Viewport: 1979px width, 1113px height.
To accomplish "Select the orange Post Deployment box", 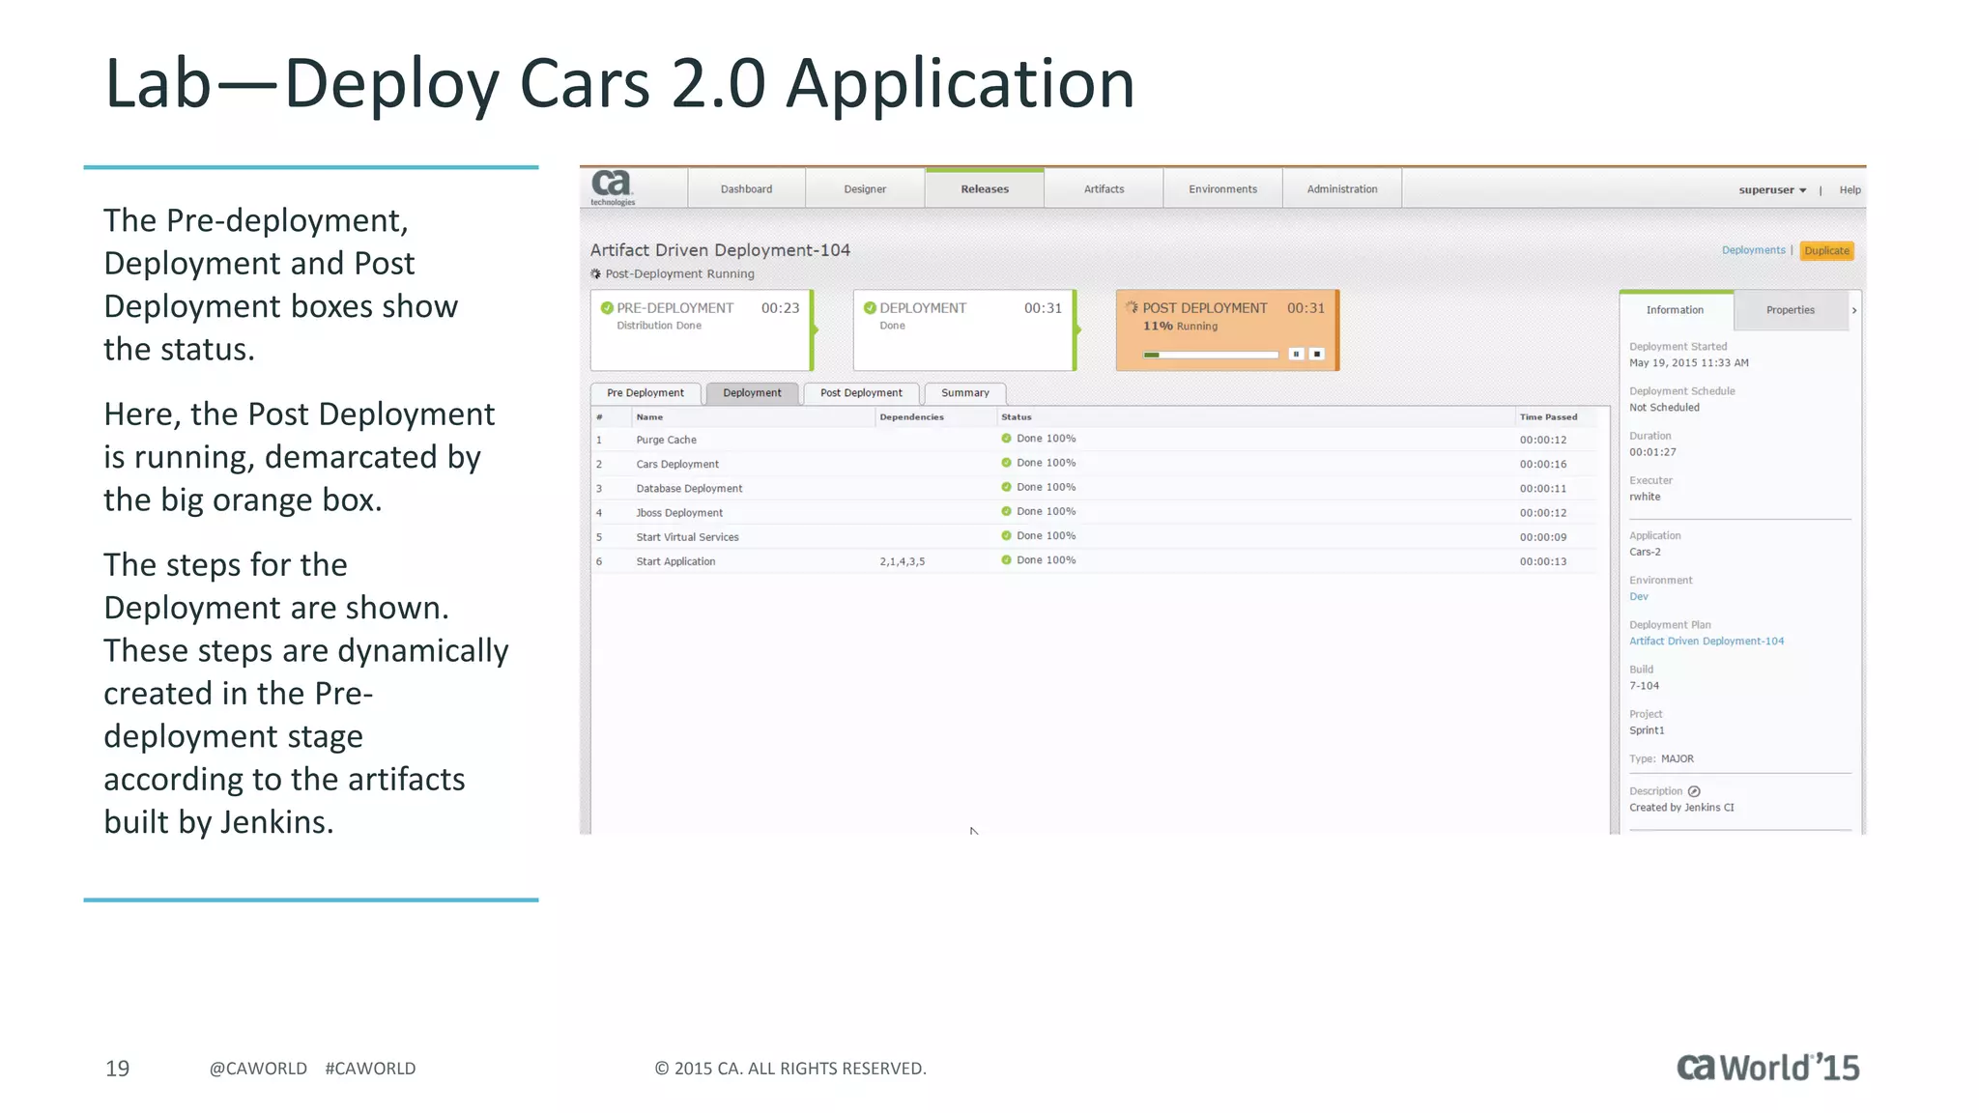I will (x=1227, y=330).
